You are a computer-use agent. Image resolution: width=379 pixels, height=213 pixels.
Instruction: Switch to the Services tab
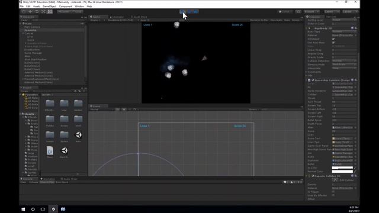[x=332, y=17]
